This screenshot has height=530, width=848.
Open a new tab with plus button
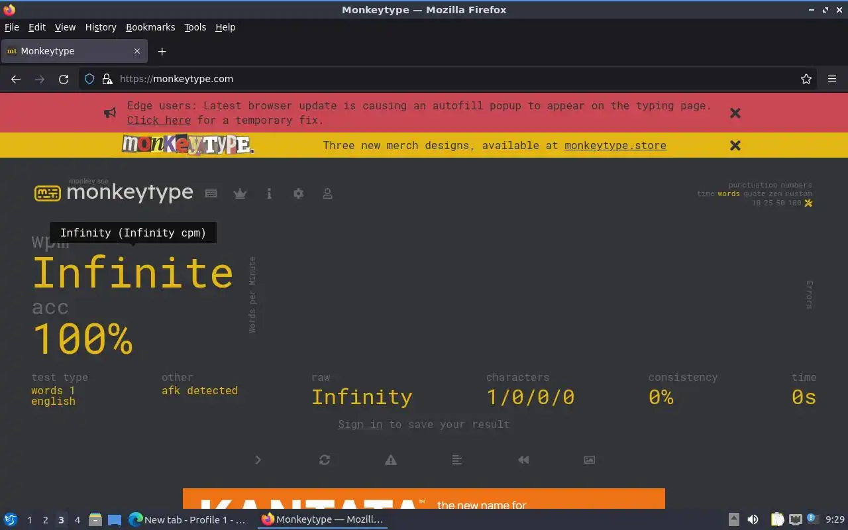162,51
